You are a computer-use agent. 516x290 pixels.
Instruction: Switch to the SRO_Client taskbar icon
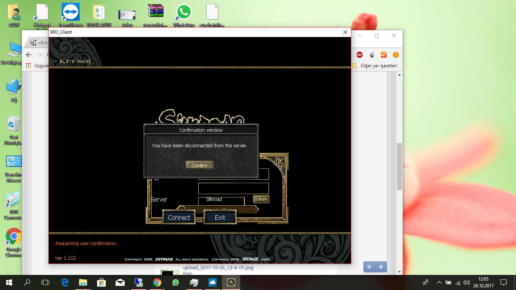[x=231, y=282]
